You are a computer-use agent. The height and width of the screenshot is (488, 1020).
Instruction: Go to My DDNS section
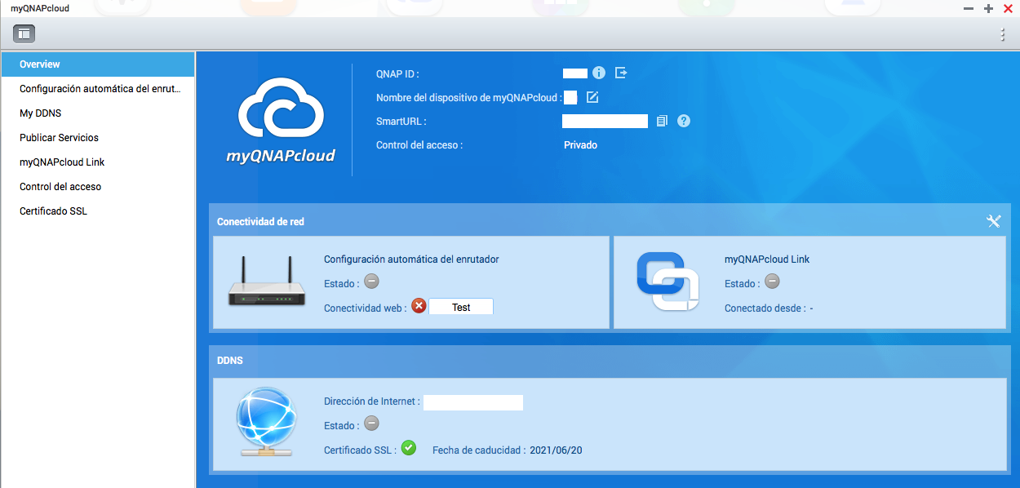pos(41,113)
